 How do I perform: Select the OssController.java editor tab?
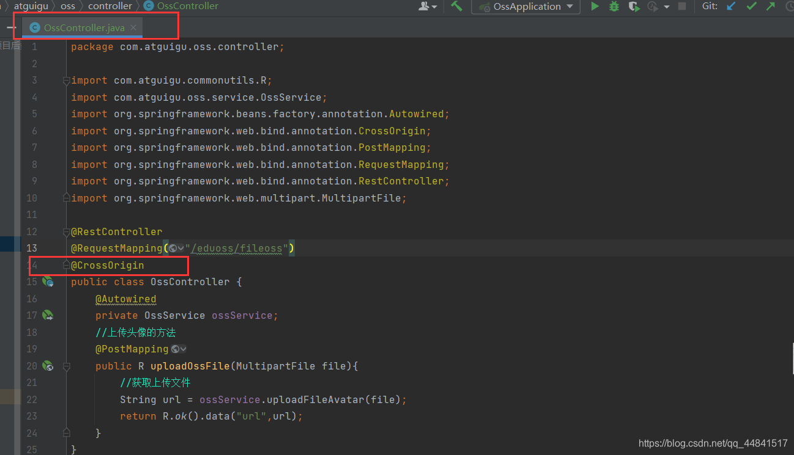[x=82, y=28]
